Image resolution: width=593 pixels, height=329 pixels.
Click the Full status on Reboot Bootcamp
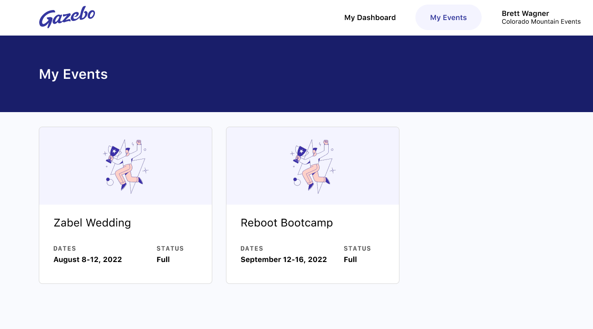tap(350, 260)
